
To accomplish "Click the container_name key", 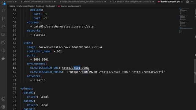I will 39,51.
